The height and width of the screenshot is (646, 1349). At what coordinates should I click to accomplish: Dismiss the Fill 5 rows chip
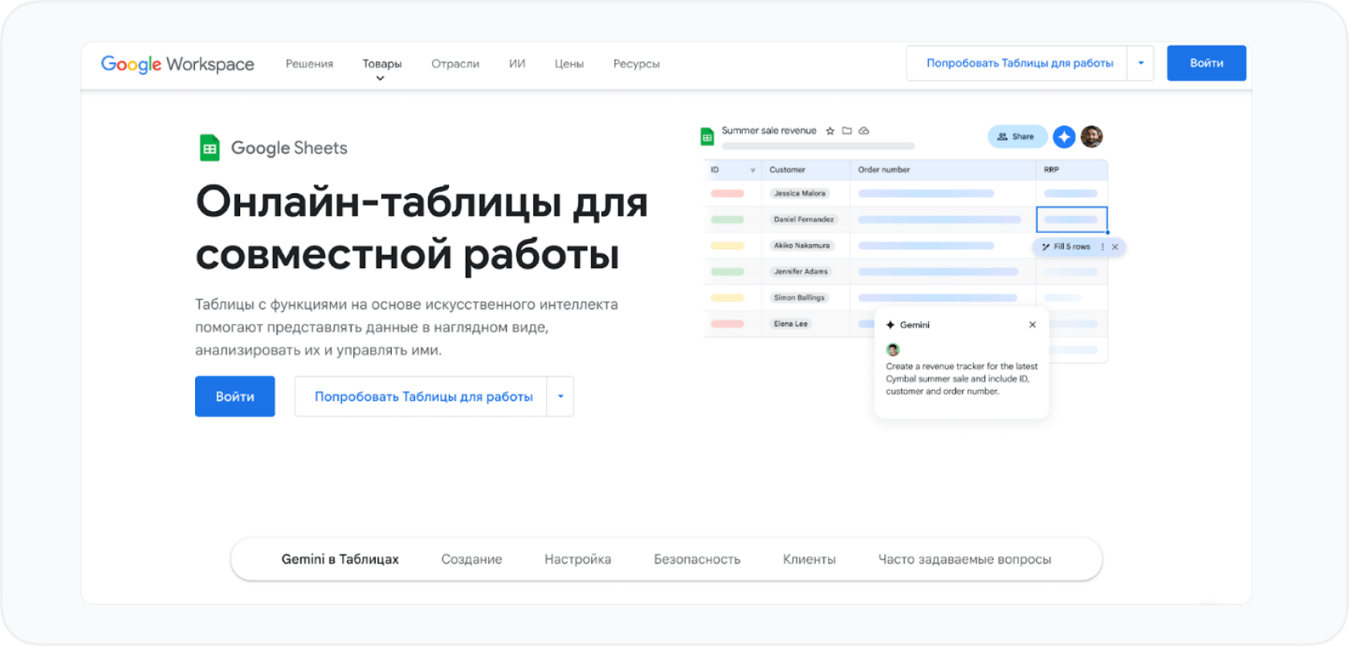click(x=1115, y=247)
